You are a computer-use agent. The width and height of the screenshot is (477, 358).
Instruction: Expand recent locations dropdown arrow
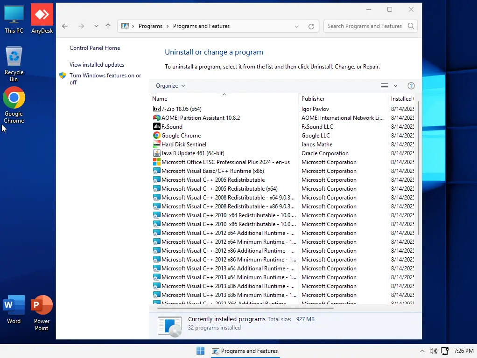coord(96,26)
